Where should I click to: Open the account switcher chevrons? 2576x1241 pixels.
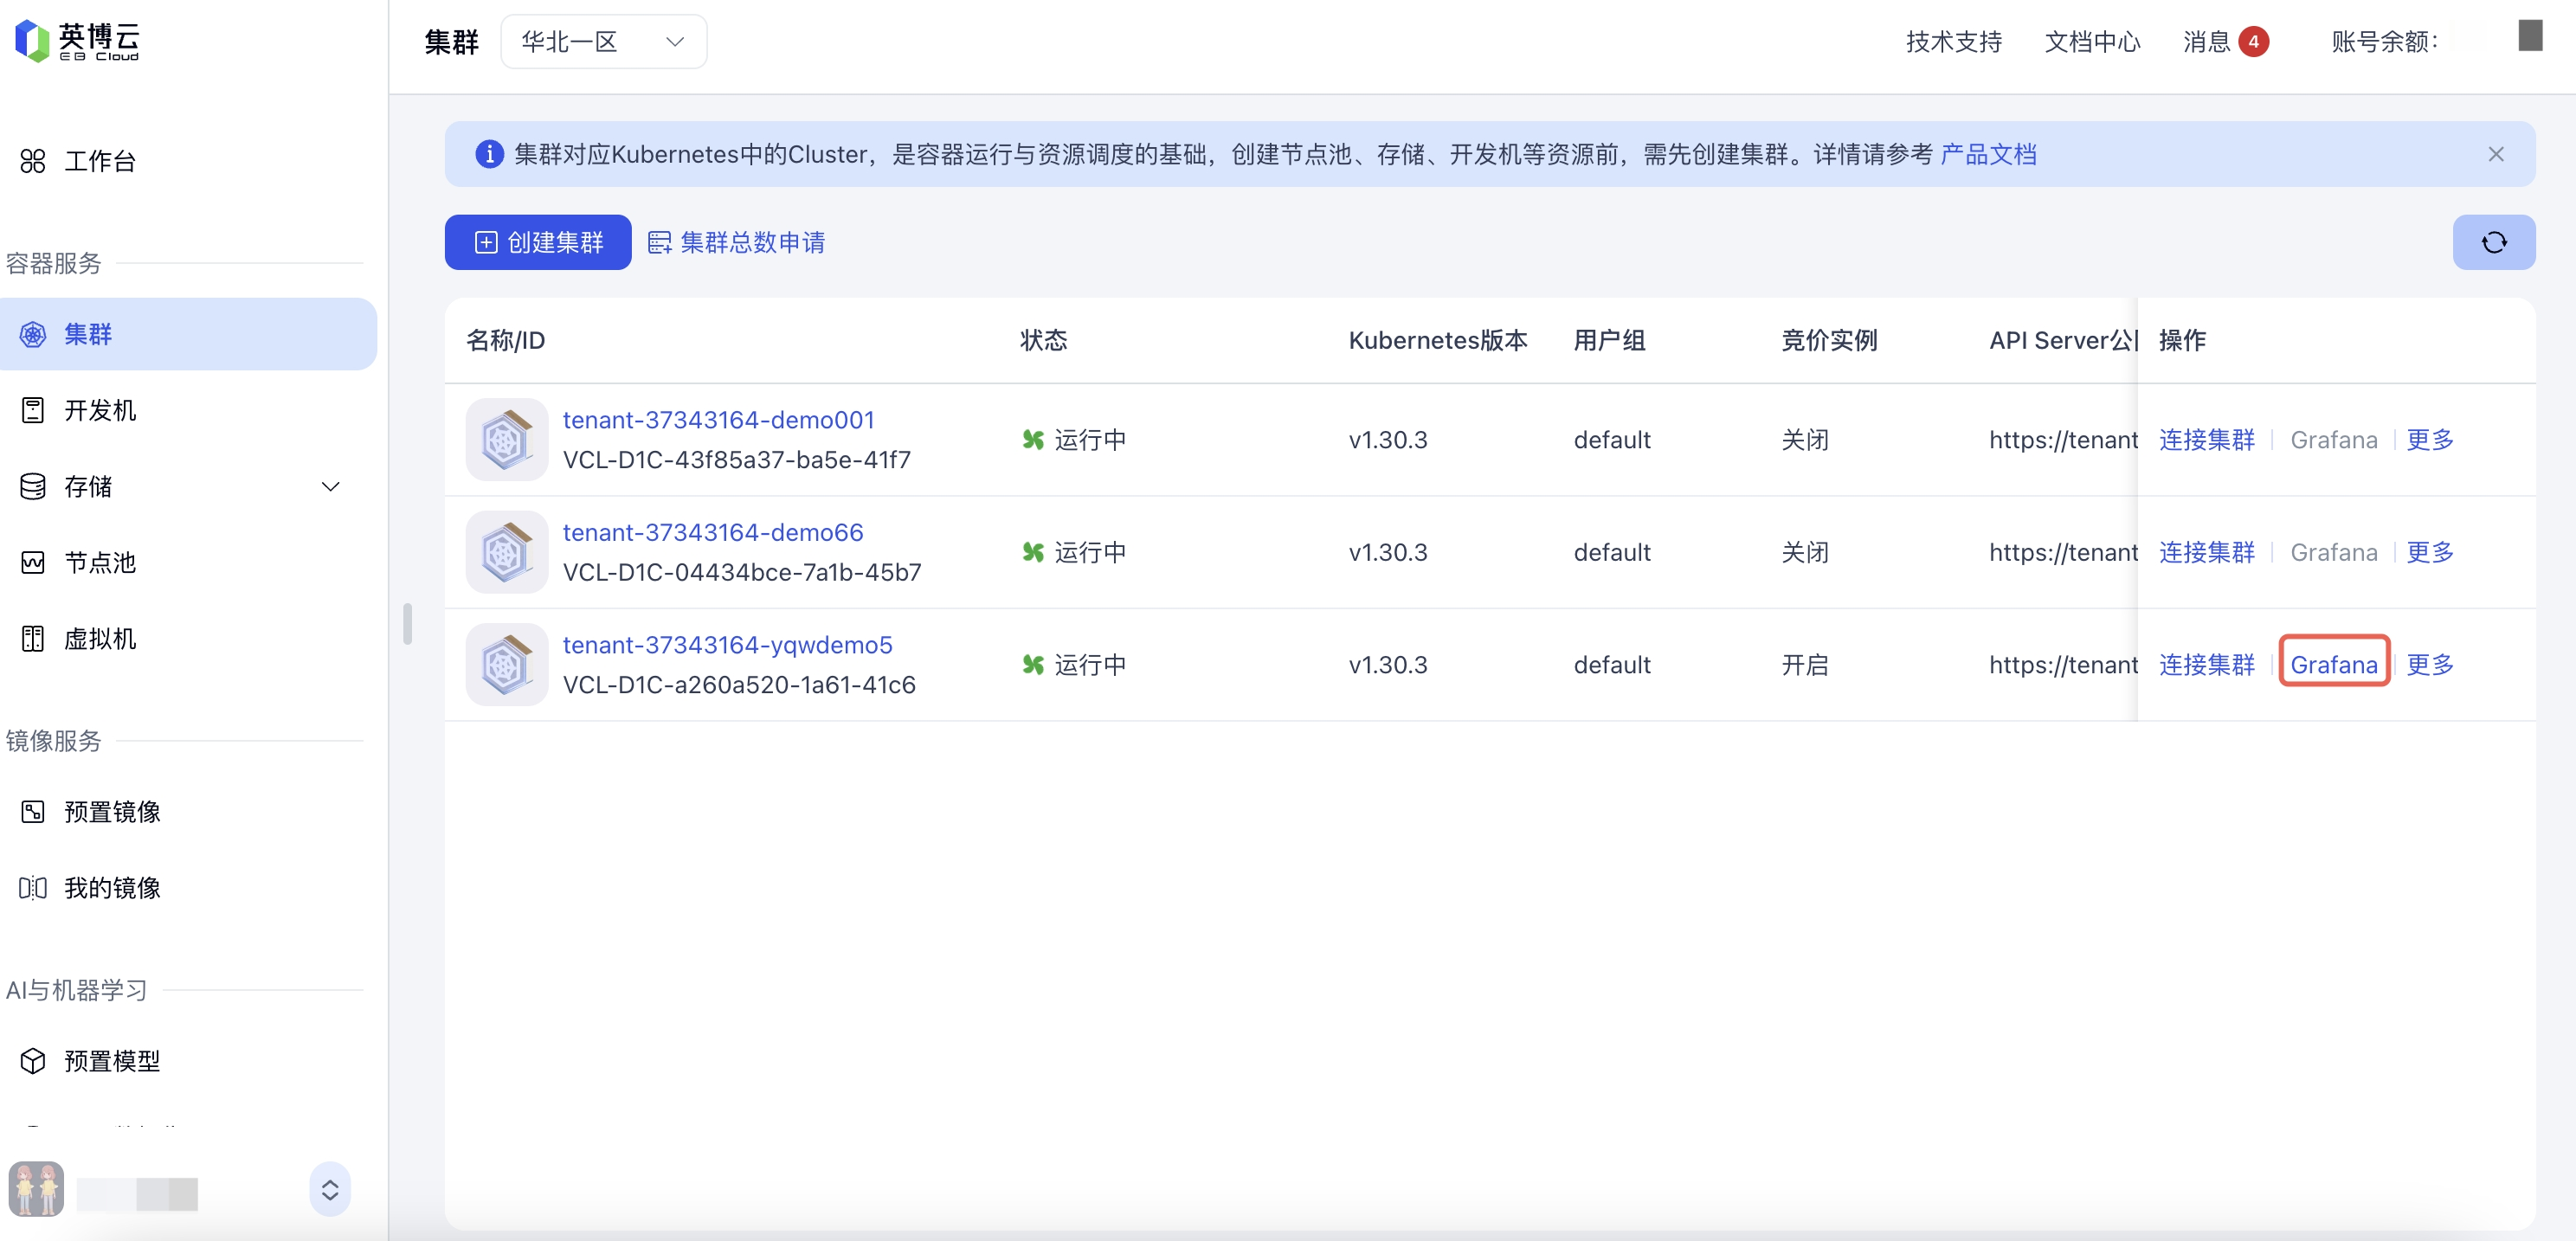[329, 1189]
